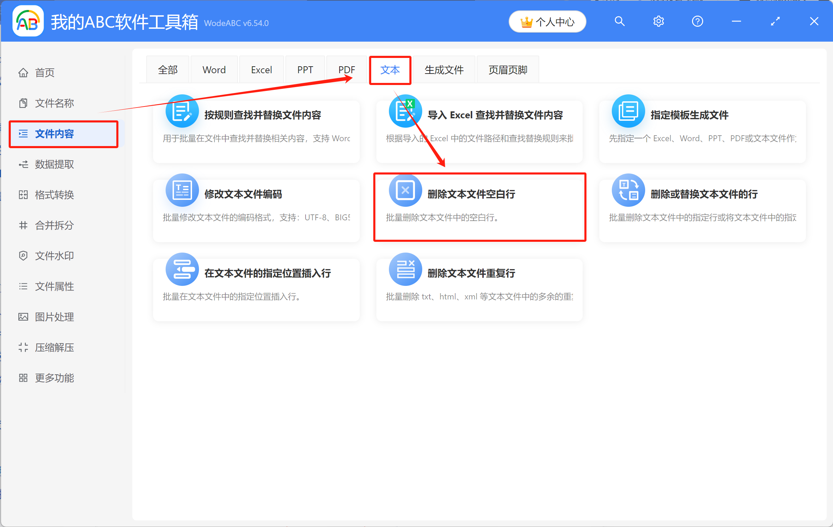Image resolution: width=833 pixels, height=527 pixels.
Task: Click the AB app logo
Action: (x=27, y=21)
